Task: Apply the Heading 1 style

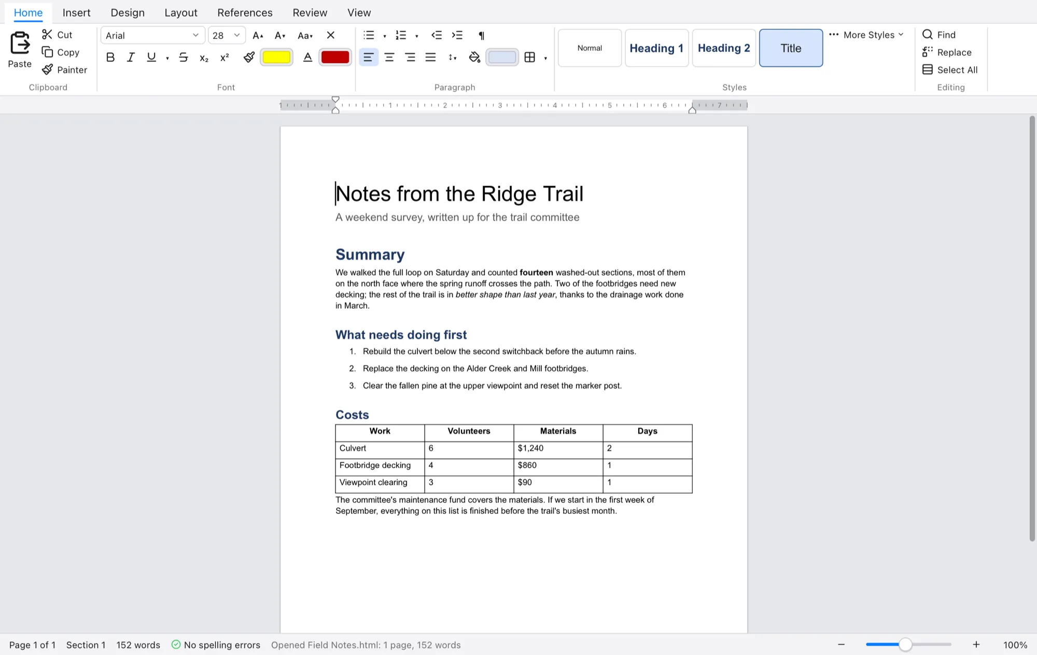Action: pos(656,48)
